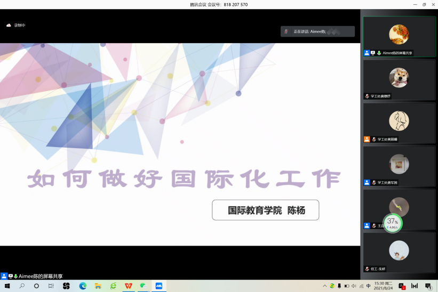Toggle the system volume icon in the tray

point(354,286)
